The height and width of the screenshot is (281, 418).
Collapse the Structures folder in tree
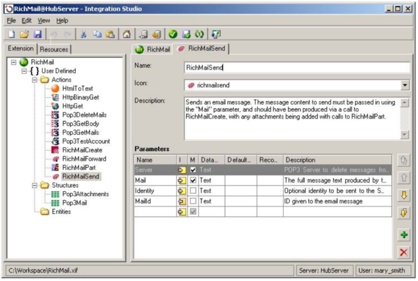coord(34,185)
